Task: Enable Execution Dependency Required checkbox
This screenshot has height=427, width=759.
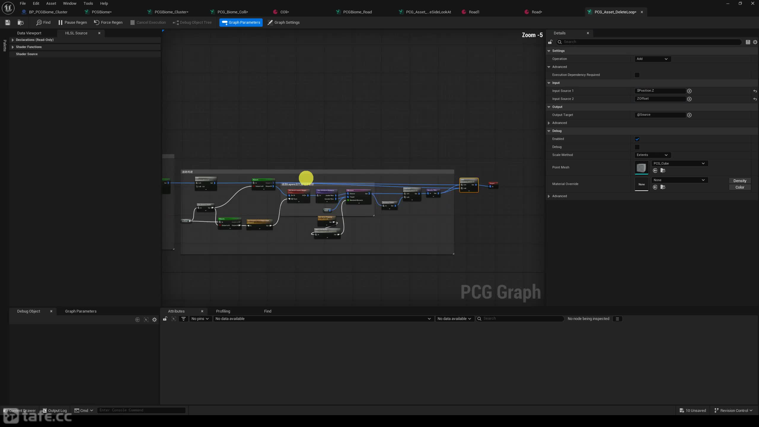Action: tap(637, 75)
